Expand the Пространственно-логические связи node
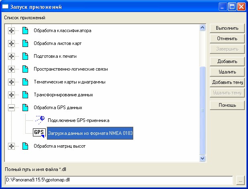Viewport: 248px width, 189px height. (11, 69)
